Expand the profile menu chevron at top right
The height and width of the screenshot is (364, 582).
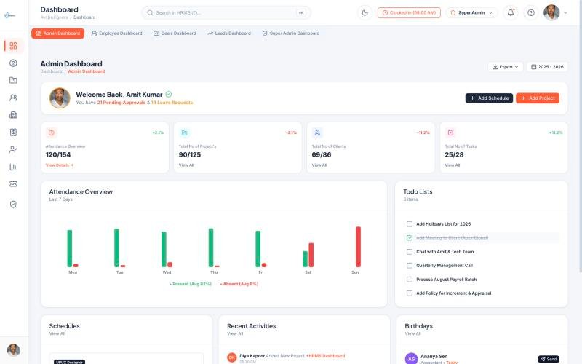tap(565, 12)
